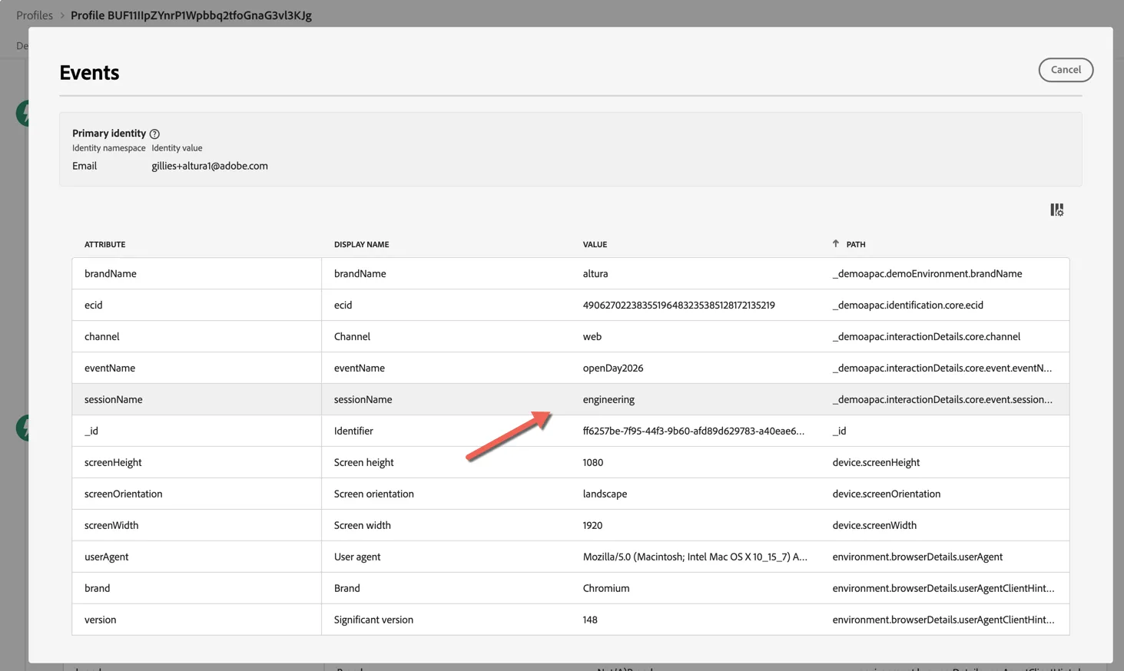Open the column settings icon
Viewport: 1124px width, 671px height.
point(1056,210)
